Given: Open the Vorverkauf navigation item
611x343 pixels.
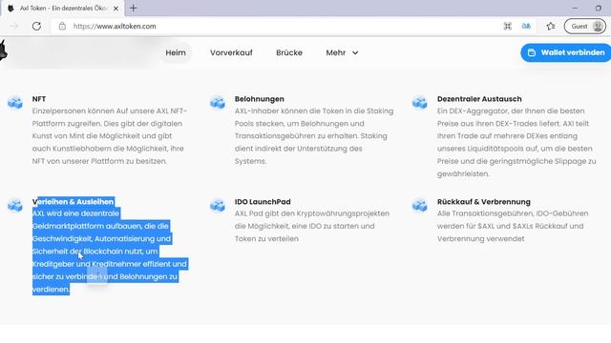Looking at the screenshot, I should (x=231, y=52).
